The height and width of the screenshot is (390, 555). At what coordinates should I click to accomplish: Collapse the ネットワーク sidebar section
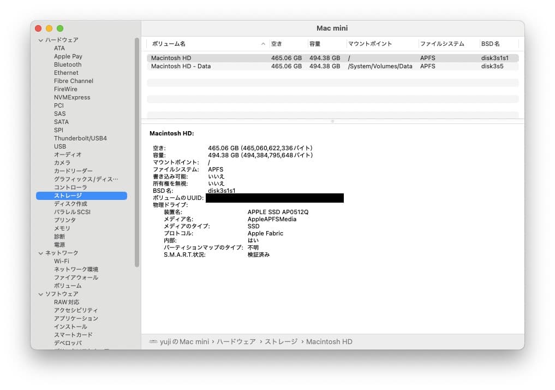point(41,253)
